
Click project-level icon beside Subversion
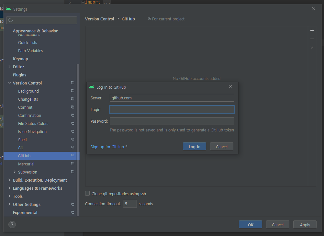tap(73, 172)
